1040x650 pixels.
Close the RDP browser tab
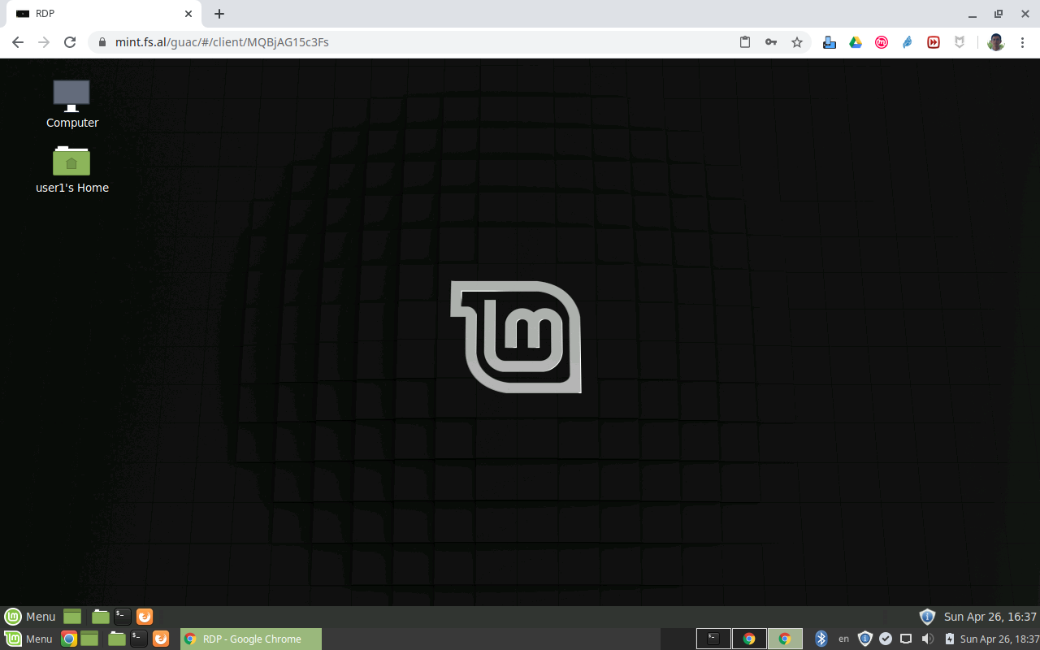[x=188, y=14]
